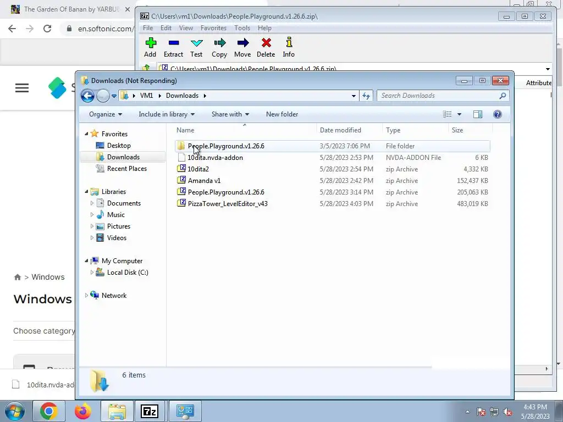Screen dimensions: 563x422
Task: Open the Tools menu in 7-Zip
Action: tap(242, 28)
